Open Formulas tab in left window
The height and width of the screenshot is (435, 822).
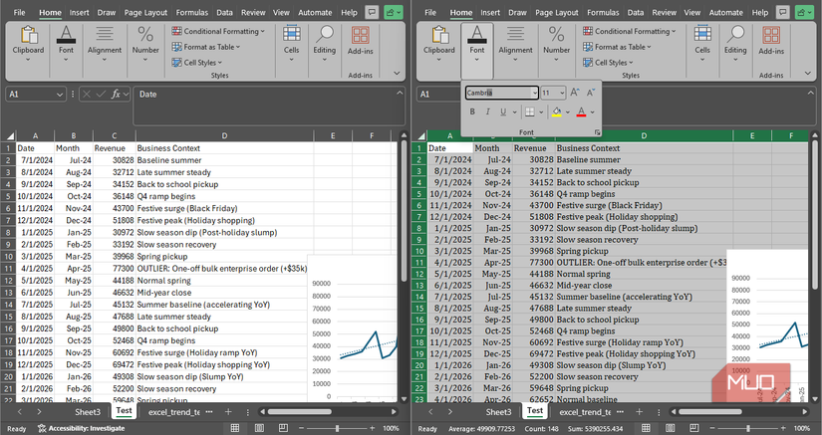tap(192, 12)
